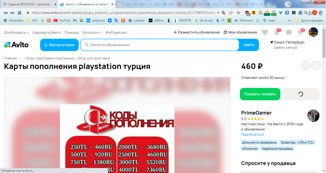Click the green 'Показать телефон' button
326x173 pixels.
260,94
